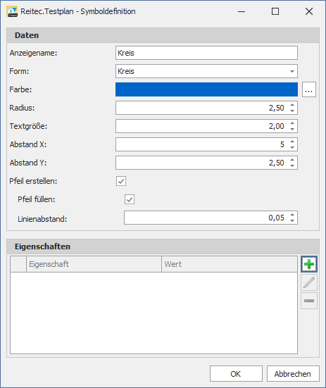Toggle the Pfeil erstellen checkbox
326x388 pixels.
pos(121,181)
